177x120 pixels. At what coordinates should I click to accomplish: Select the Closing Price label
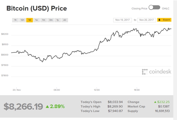point(139,9)
